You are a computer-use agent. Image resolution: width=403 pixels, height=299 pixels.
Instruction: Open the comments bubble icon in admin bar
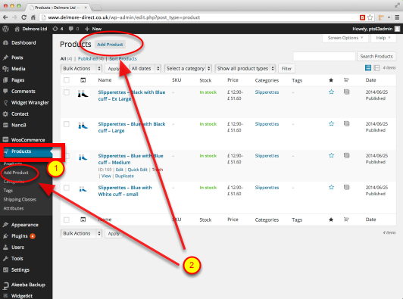(71, 29)
